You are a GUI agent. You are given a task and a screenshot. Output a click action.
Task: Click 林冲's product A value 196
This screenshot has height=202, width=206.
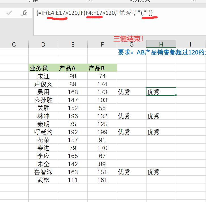(x=73, y=116)
